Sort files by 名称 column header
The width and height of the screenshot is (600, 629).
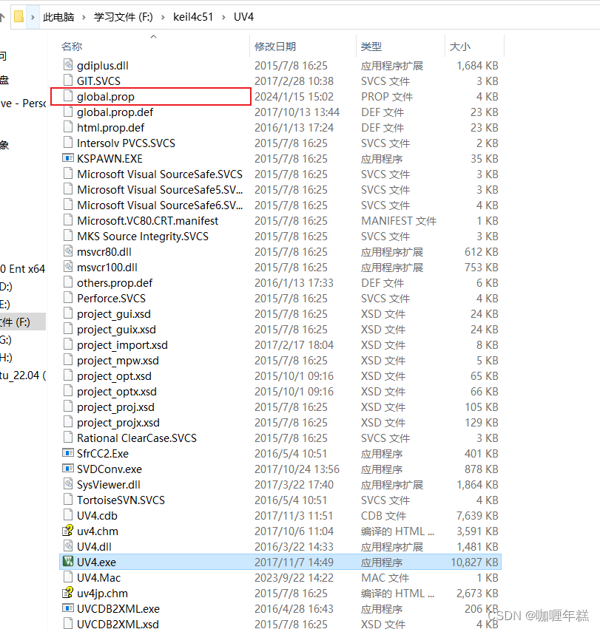pos(72,47)
